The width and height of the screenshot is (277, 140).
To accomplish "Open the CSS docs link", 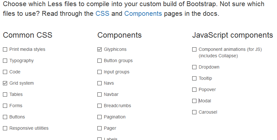I will pos(102,14).
